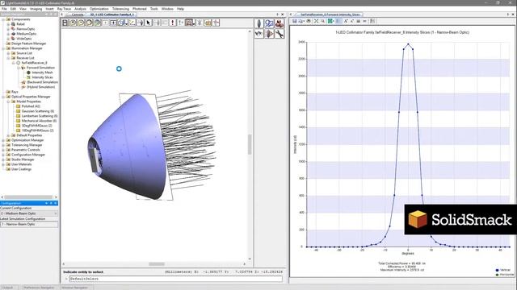
Task: Click the rightmost data table icon on chart toolbar
Action: coord(372,21)
